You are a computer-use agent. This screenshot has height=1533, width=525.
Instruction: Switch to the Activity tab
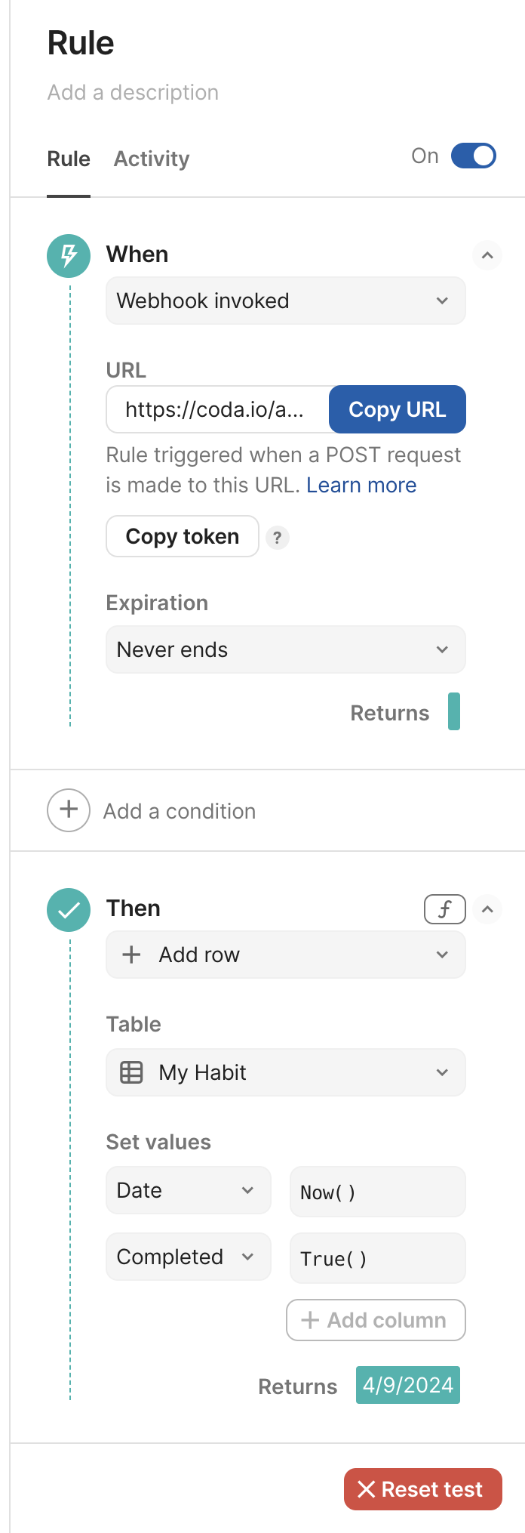[x=152, y=159]
